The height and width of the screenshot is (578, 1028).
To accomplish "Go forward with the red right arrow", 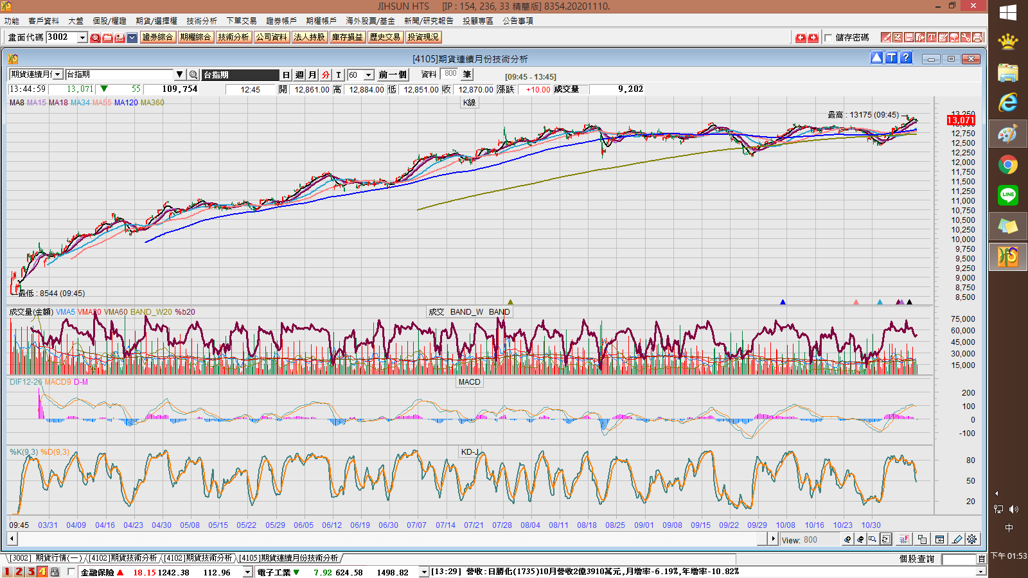I will (813, 38).
